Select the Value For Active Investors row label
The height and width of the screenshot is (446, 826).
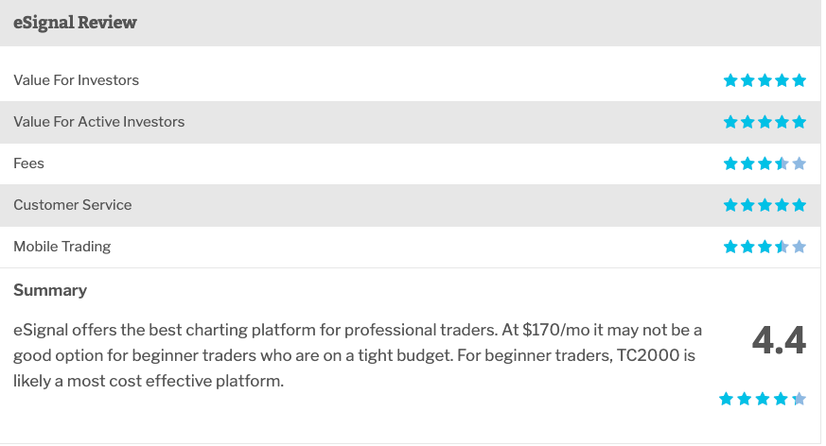99,122
